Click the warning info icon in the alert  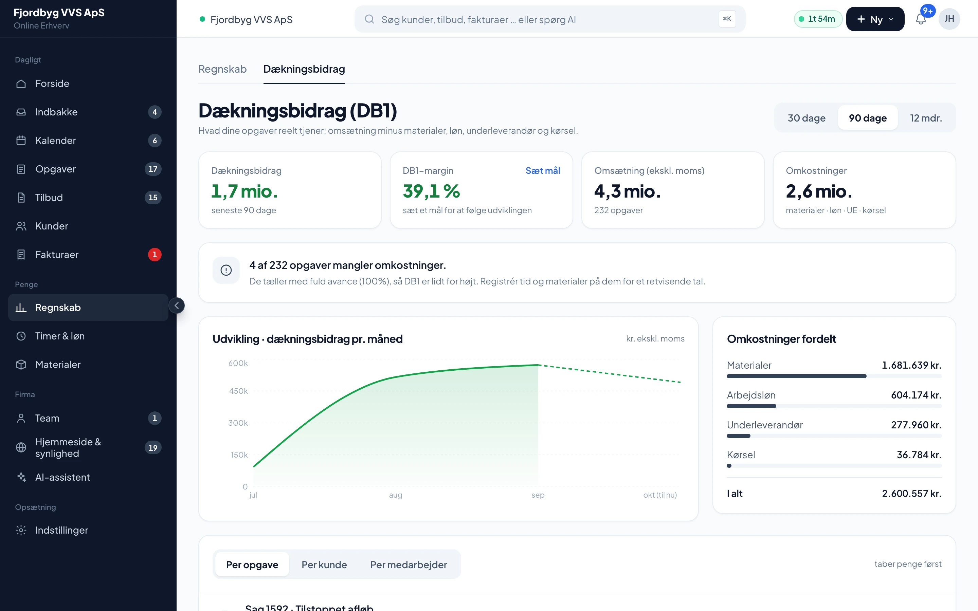tap(226, 270)
